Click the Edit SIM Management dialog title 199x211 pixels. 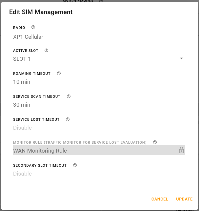41,12
